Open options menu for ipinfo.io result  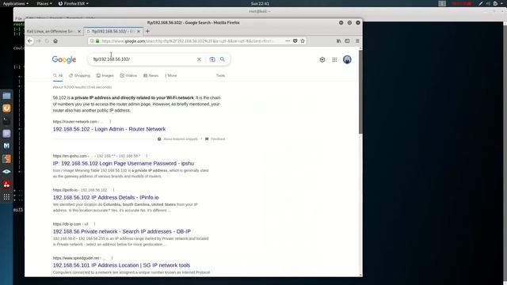(x=113, y=190)
